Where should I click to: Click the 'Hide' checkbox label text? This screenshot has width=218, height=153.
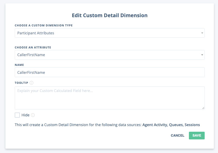pos(25,115)
